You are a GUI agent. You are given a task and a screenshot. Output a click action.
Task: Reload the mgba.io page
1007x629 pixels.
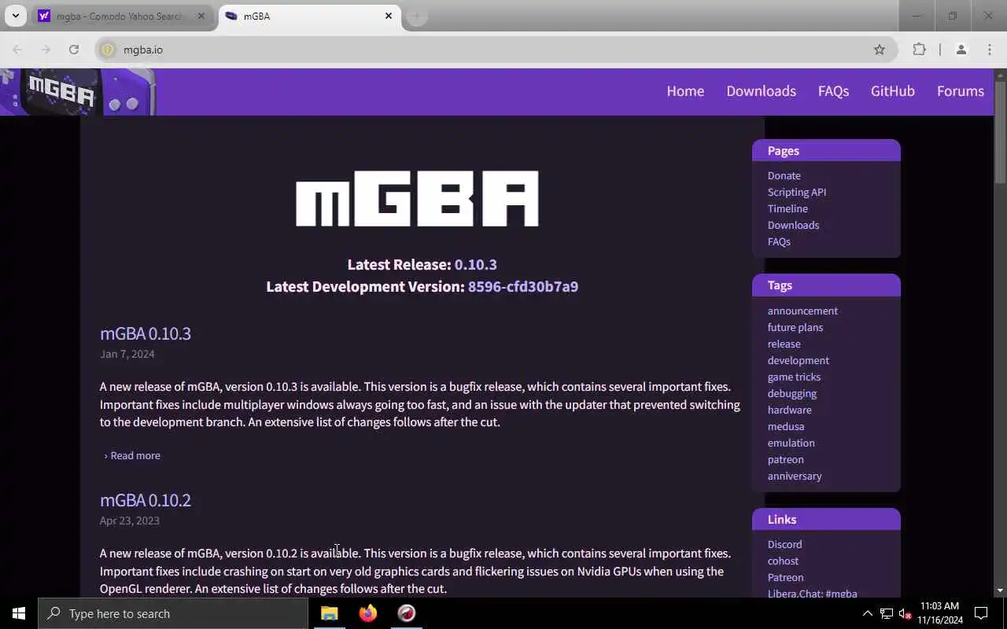point(74,50)
